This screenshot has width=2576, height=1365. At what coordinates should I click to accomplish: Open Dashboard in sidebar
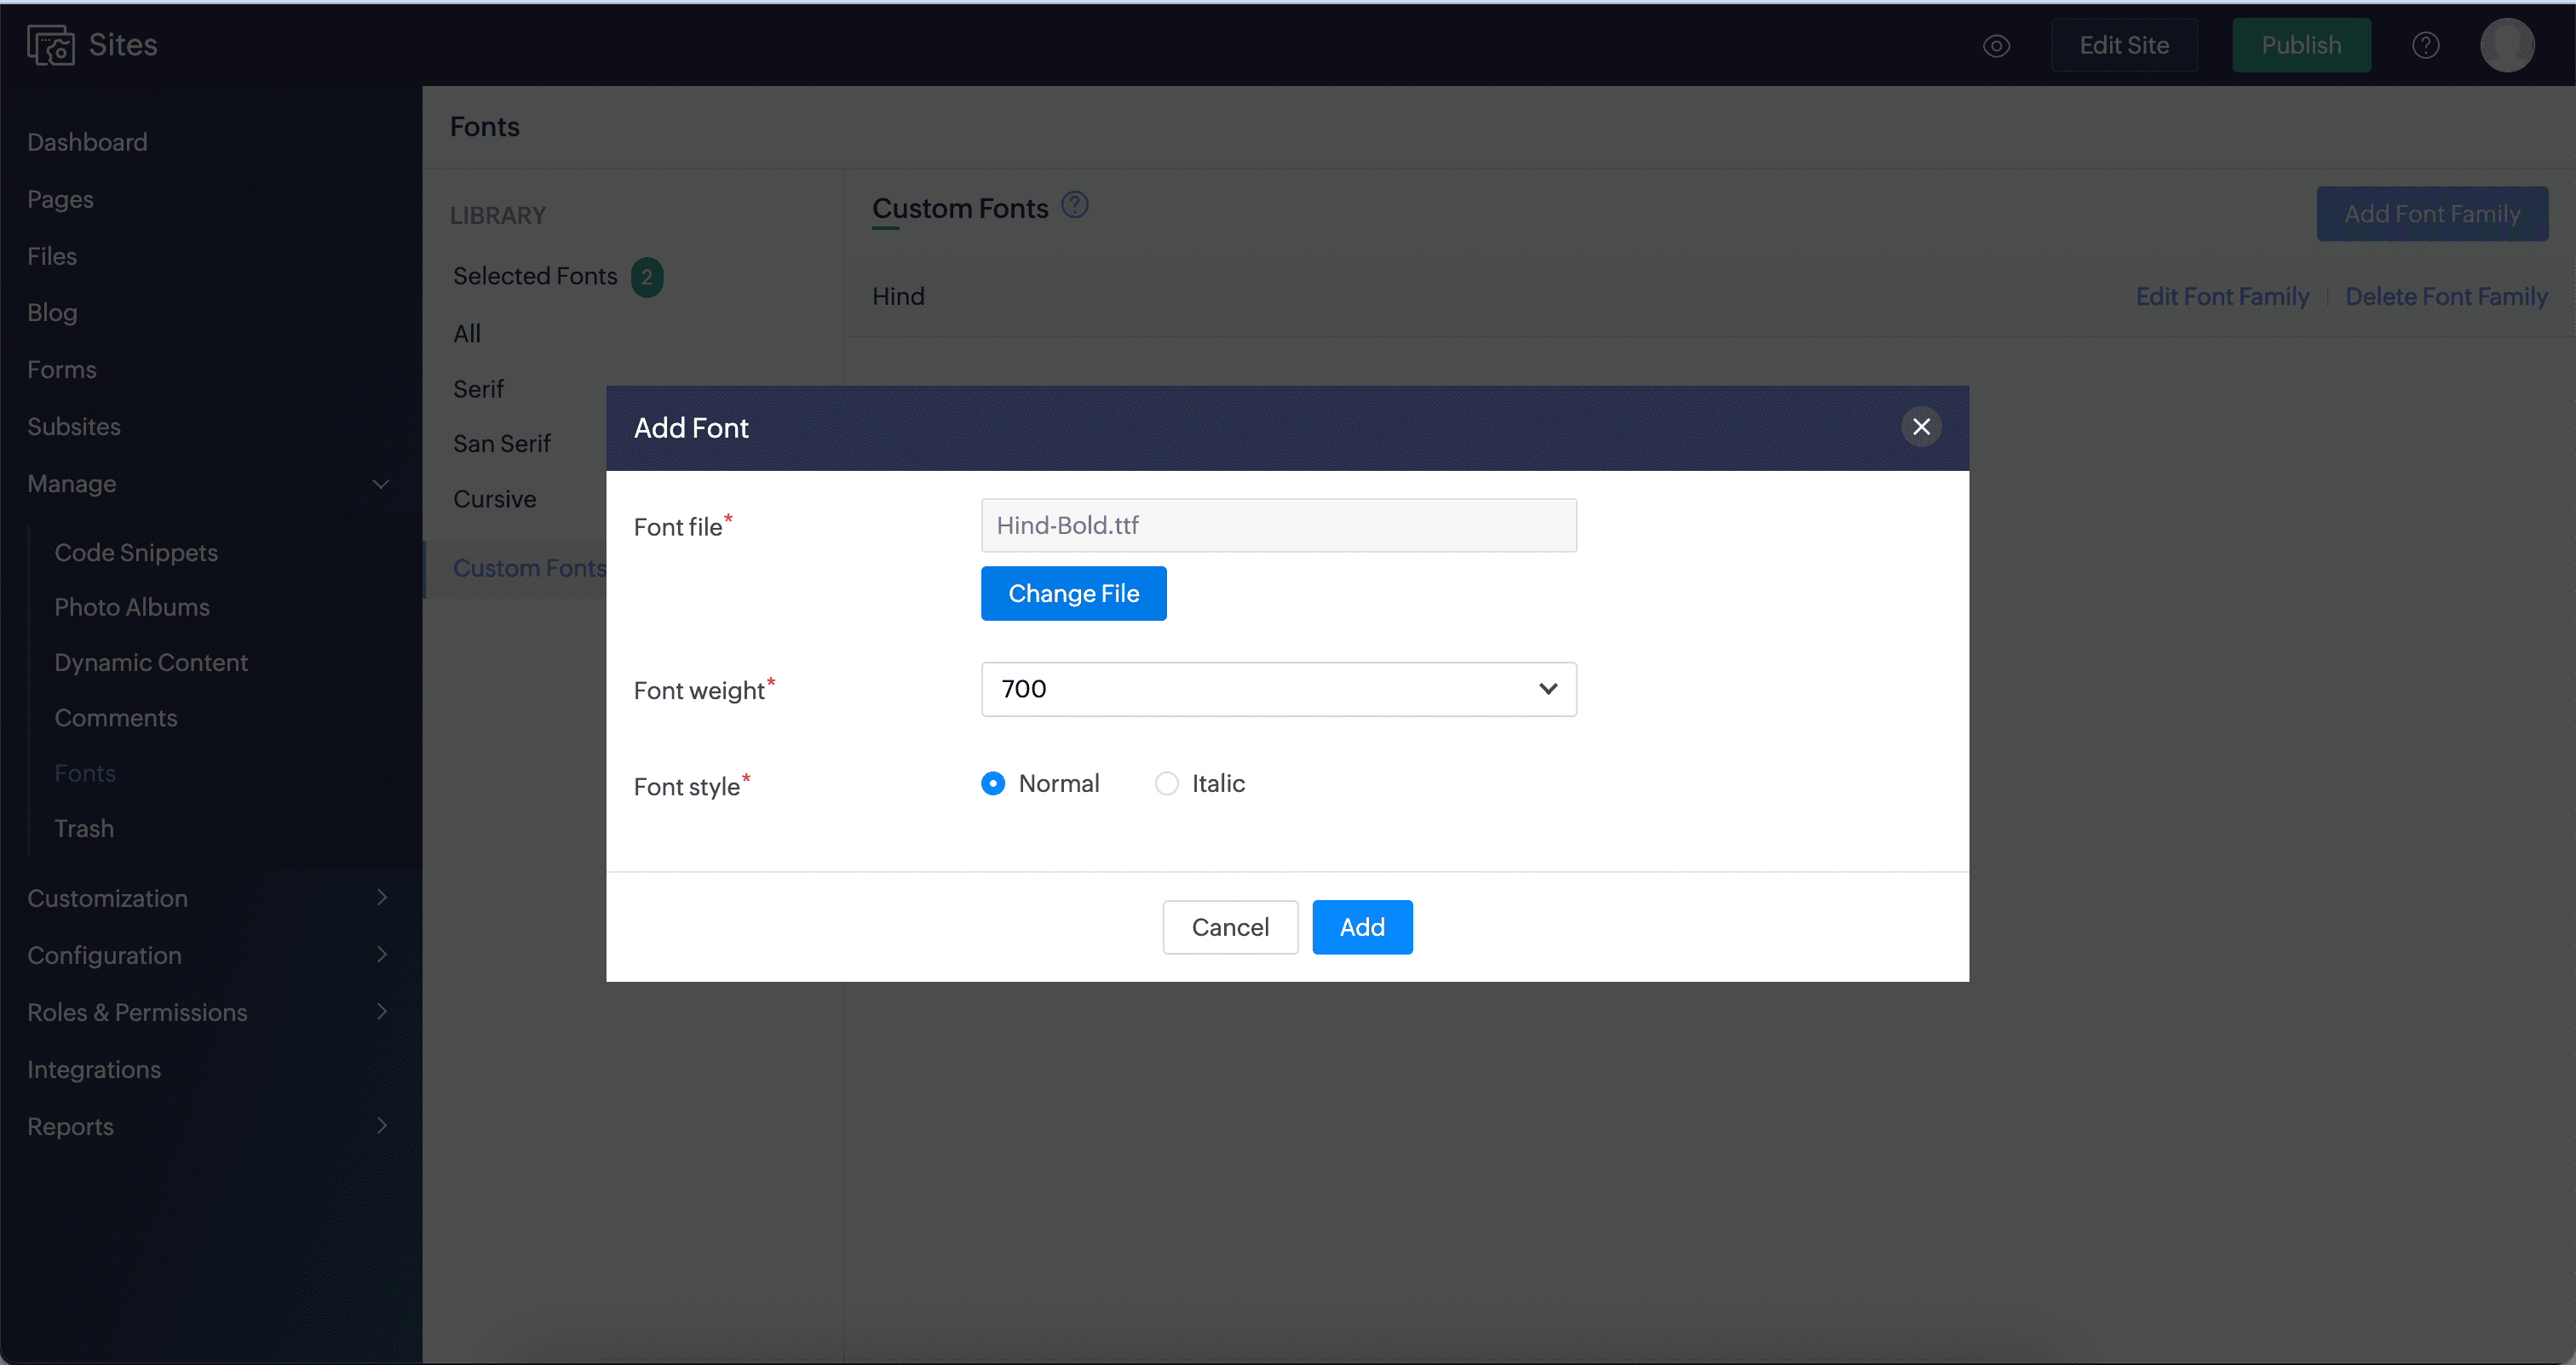pos(87,143)
